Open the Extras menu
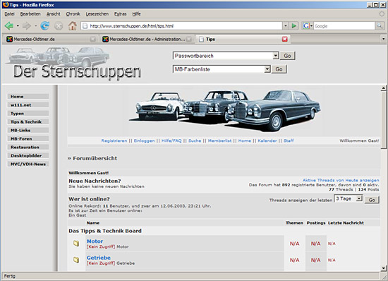This screenshot has height=281, width=388. (x=120, y=14)
